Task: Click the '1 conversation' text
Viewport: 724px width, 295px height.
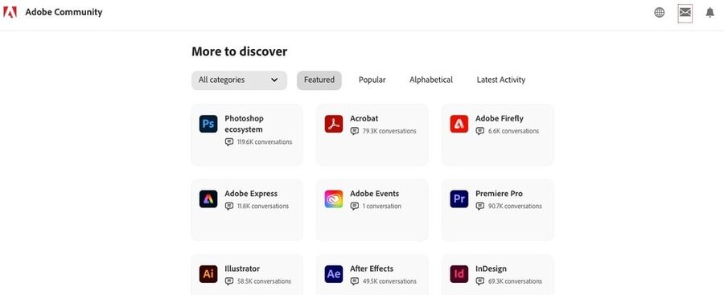Action: point(382,207)
